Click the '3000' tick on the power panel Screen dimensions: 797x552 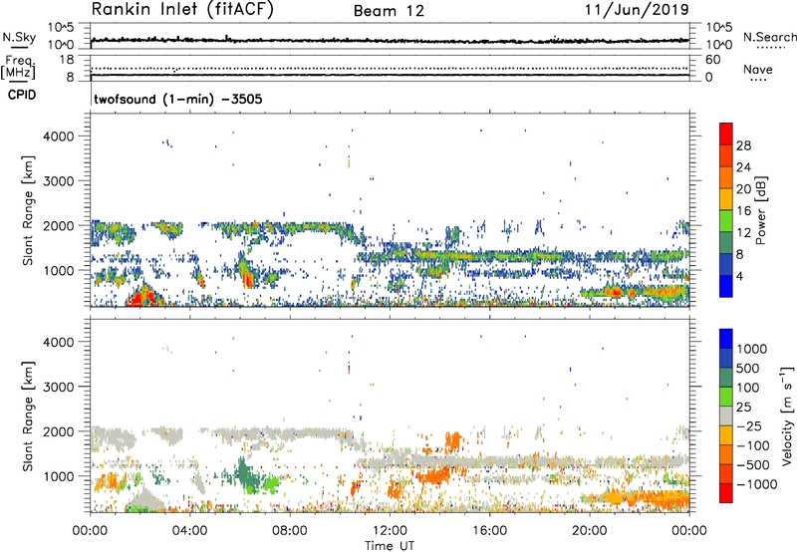coord(59,181)
